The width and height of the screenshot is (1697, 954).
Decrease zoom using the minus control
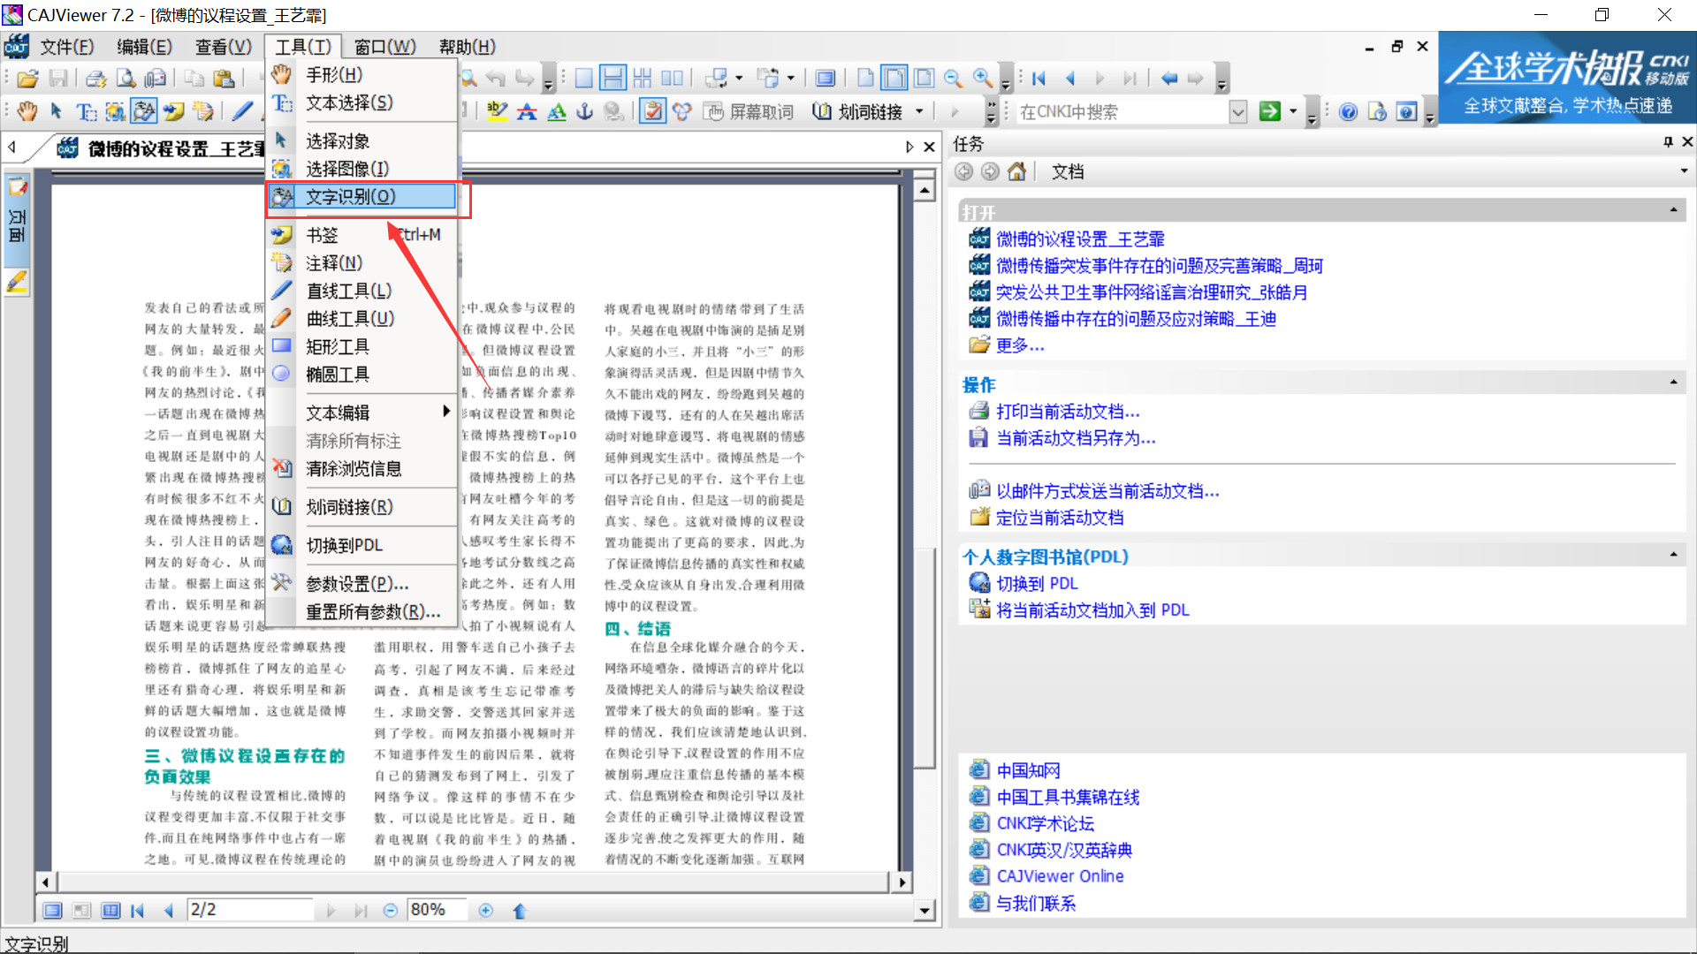point(390,910)
